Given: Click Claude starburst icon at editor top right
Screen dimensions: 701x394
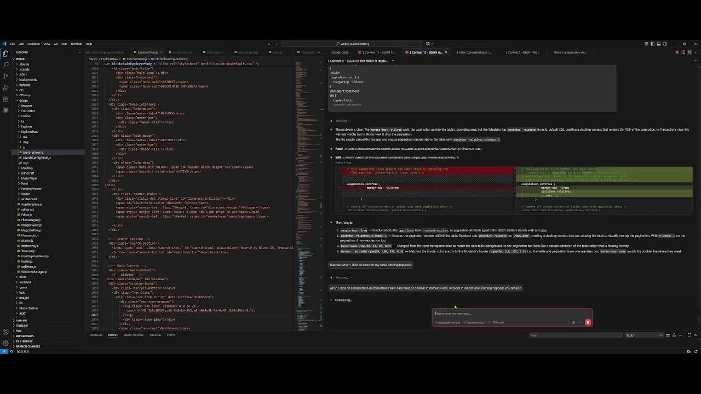Looking at the screenshot, I should [x=676, y=53].
